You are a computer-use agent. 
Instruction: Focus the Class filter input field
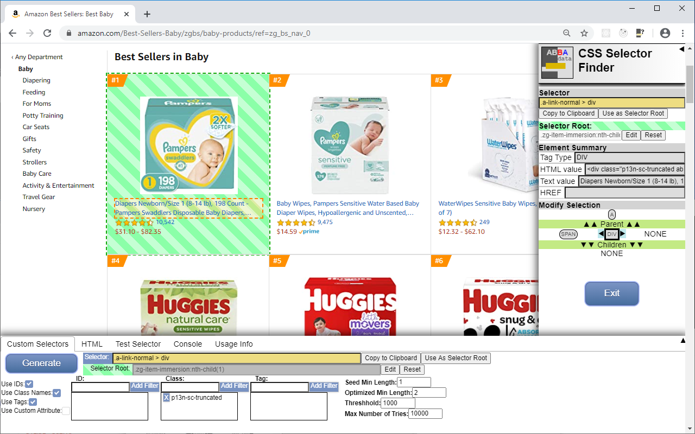click(190, 387)
